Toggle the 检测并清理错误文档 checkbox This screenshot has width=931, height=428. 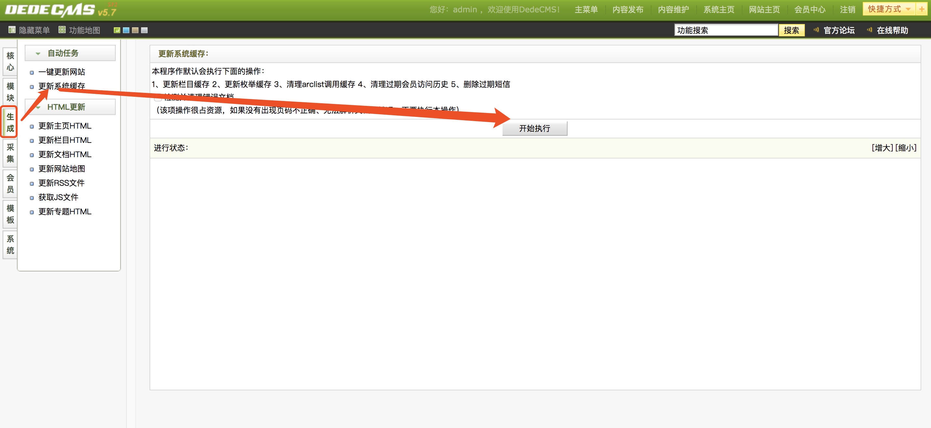coord(158,97)
